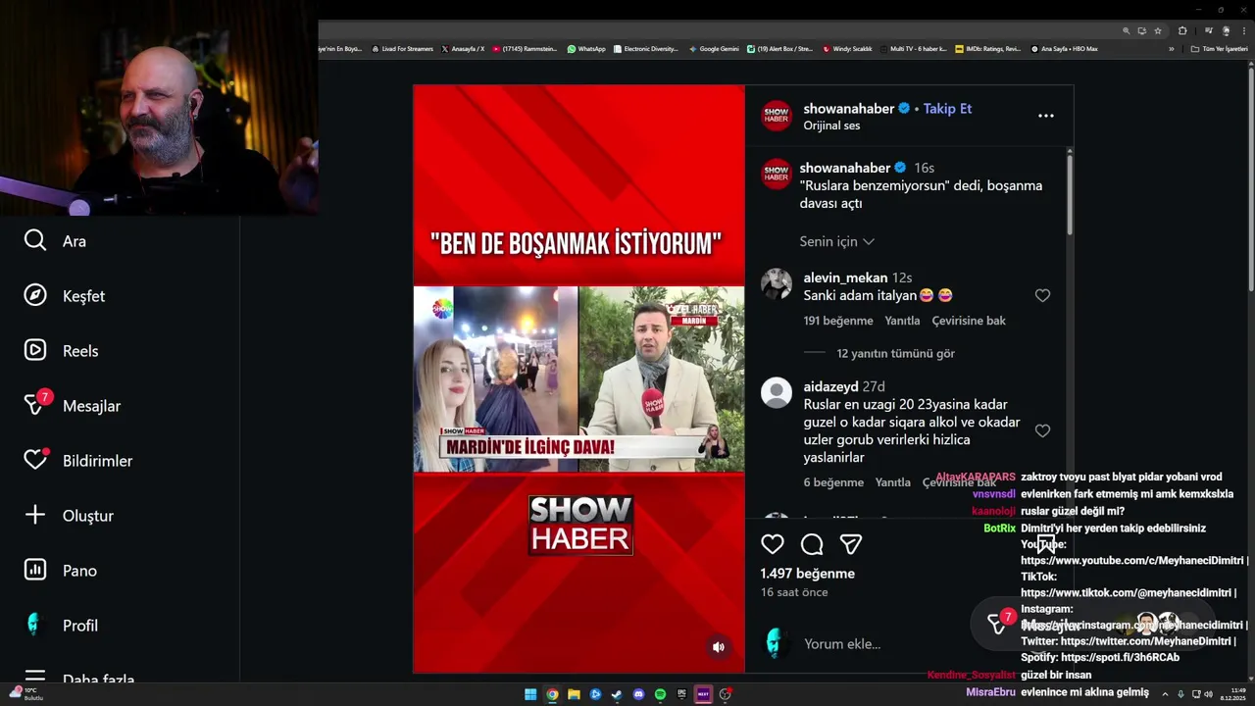Expand the system tray hidden icons chevron
Image resolution: width=1255 pixels, height=706 pixels.
point(1165,694)
